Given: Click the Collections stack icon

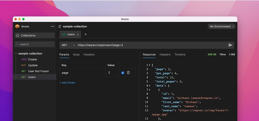Looking at the screenshot, I should point(18,35).
